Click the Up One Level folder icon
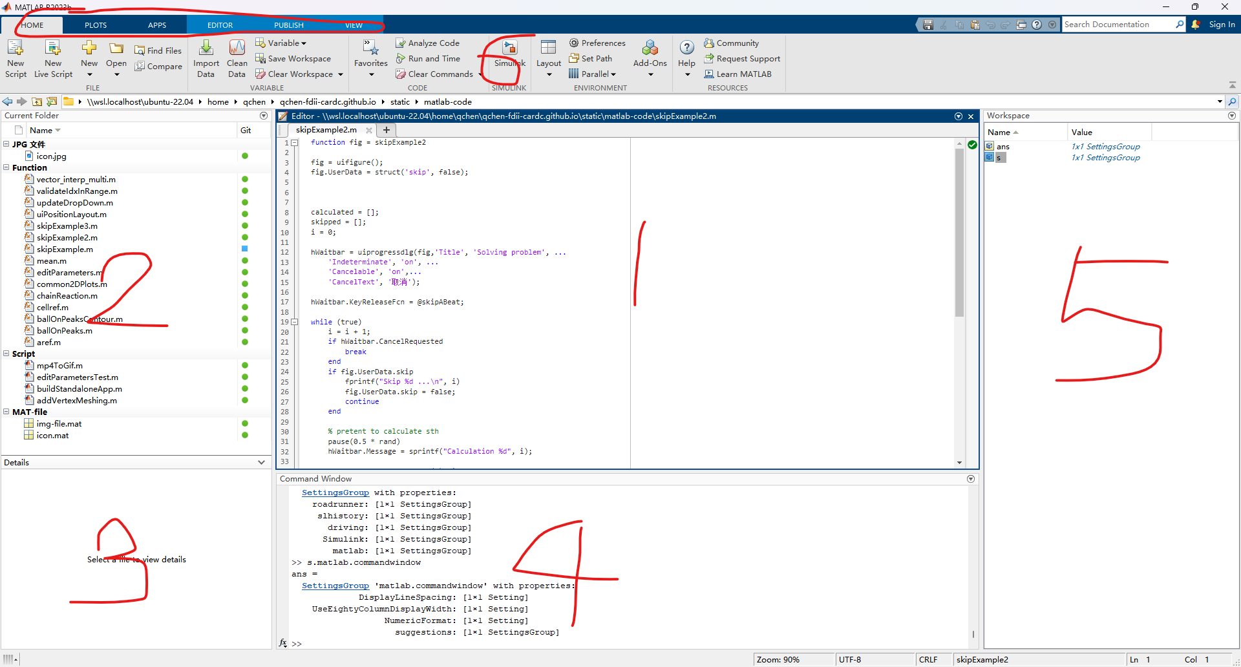 (37, 101)
